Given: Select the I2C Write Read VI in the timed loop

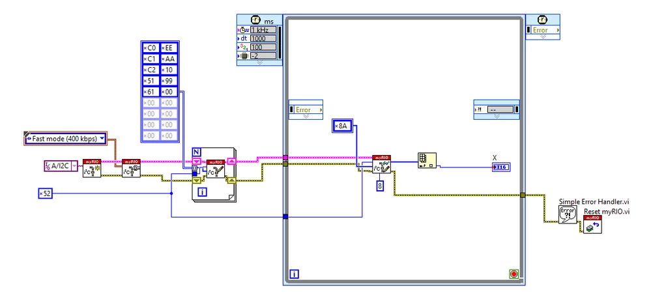Looking at the screenshot, I should point(382,164).
